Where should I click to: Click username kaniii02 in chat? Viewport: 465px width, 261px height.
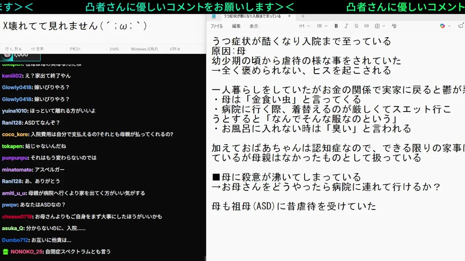pyautogui.click(x=12, y=76)
